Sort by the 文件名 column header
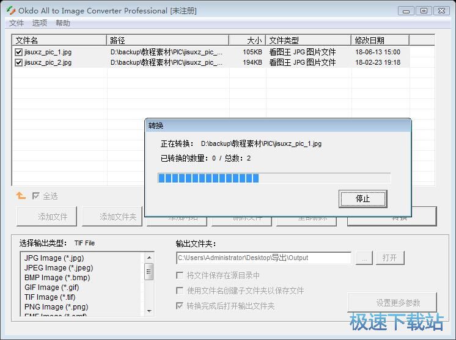This screenshot has width=456, height=340. 59,40
